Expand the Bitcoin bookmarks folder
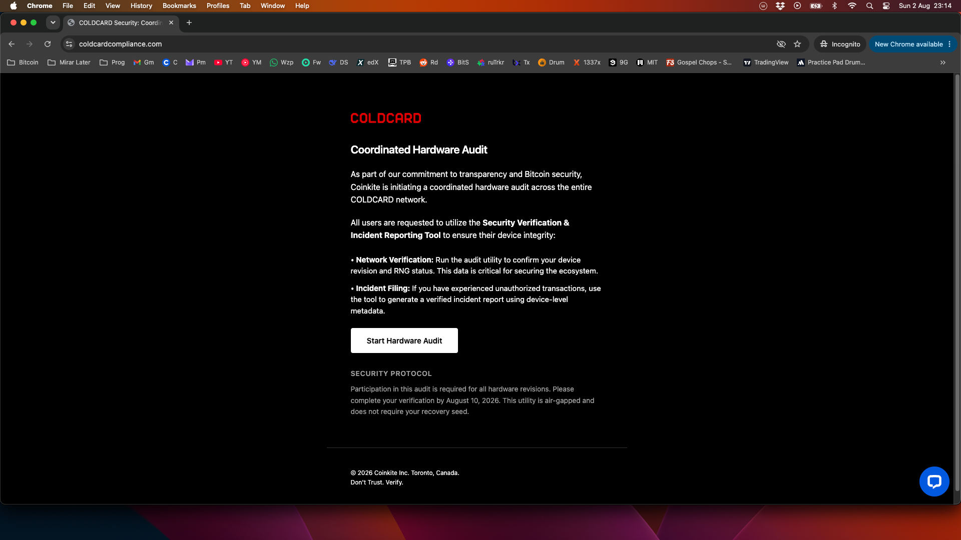Screen dimensions: 961x540 point(23,62)
